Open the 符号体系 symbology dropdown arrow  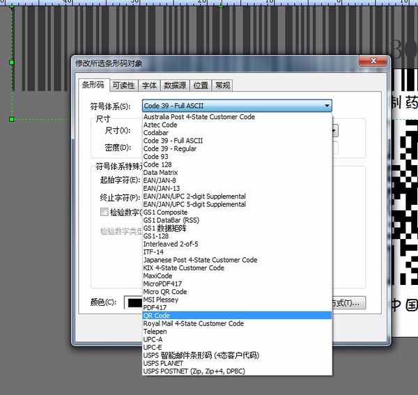[x=327, y=106]
